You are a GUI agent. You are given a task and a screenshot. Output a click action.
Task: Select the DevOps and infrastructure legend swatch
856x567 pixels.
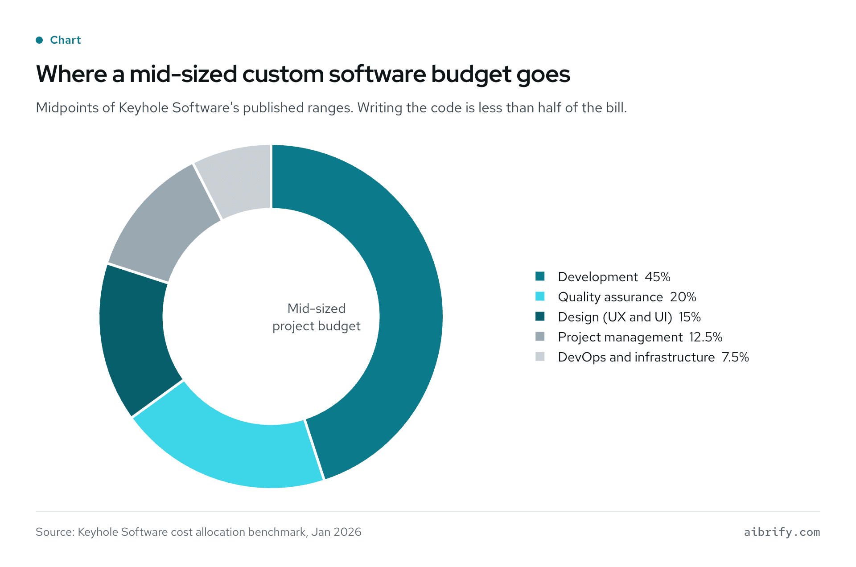tap(540, 357)
